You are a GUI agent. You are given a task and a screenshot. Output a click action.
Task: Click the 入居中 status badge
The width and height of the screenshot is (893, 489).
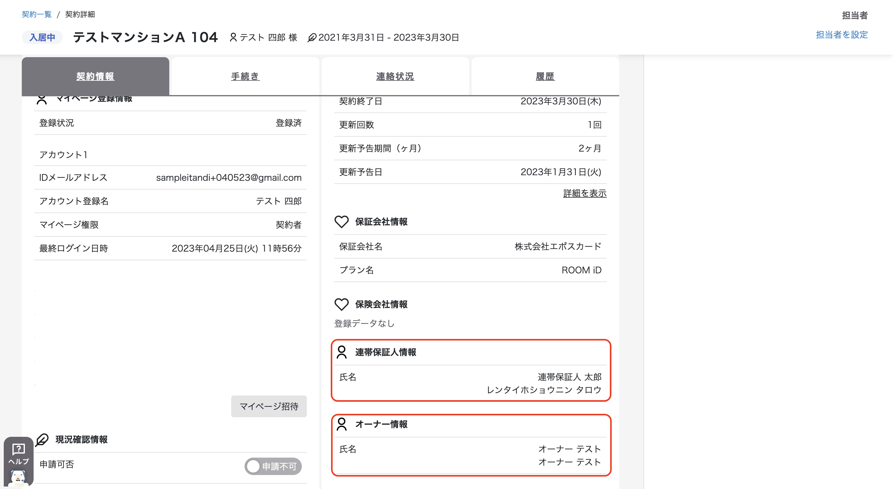pyautogui.click(x=42, y=37)
